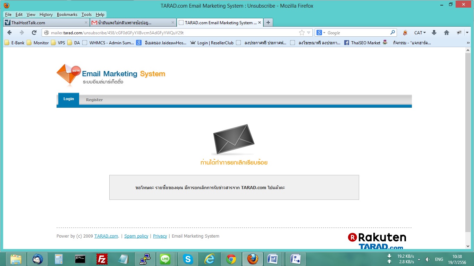Screen dimensions: 474x266
Task: Open the Help menu
Action: click(x=100, y=15)
